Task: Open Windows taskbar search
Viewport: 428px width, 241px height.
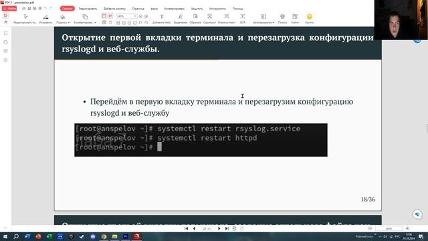Action: pos(16,236)
